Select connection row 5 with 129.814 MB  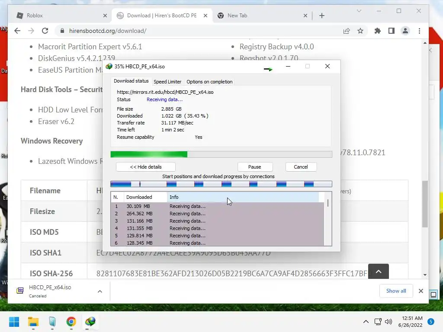point(218,236)
